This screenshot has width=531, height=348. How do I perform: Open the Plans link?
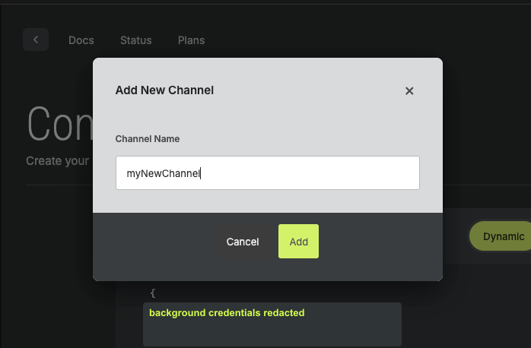tap(192, 40)
